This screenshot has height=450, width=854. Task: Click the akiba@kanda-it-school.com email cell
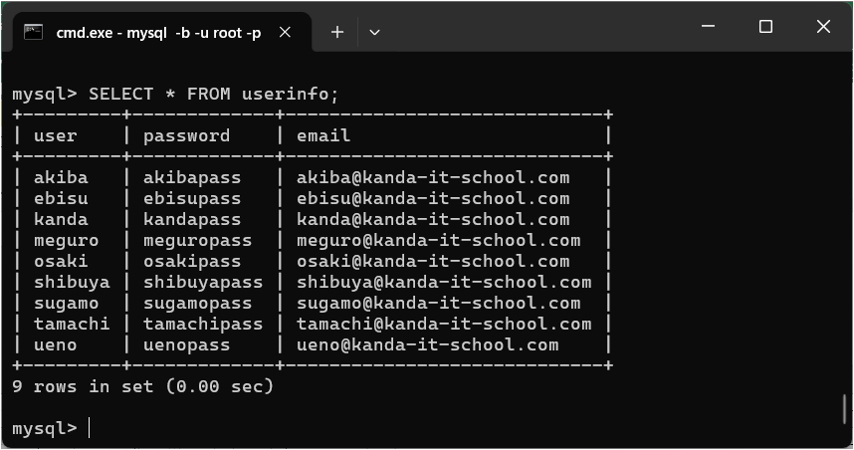point(433,178)
